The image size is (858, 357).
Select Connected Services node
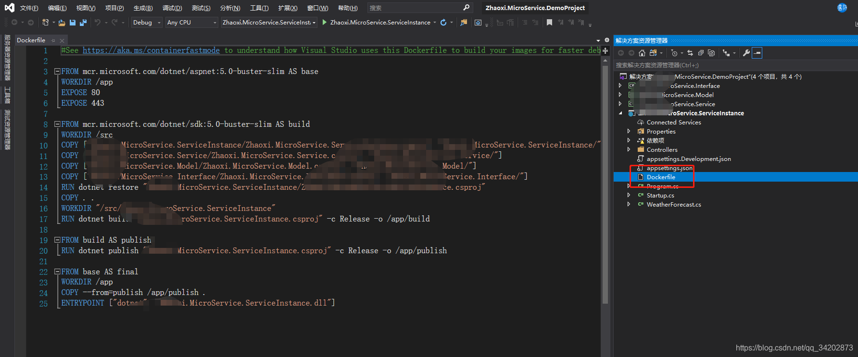pyautogui.click(x=674, y=122)
